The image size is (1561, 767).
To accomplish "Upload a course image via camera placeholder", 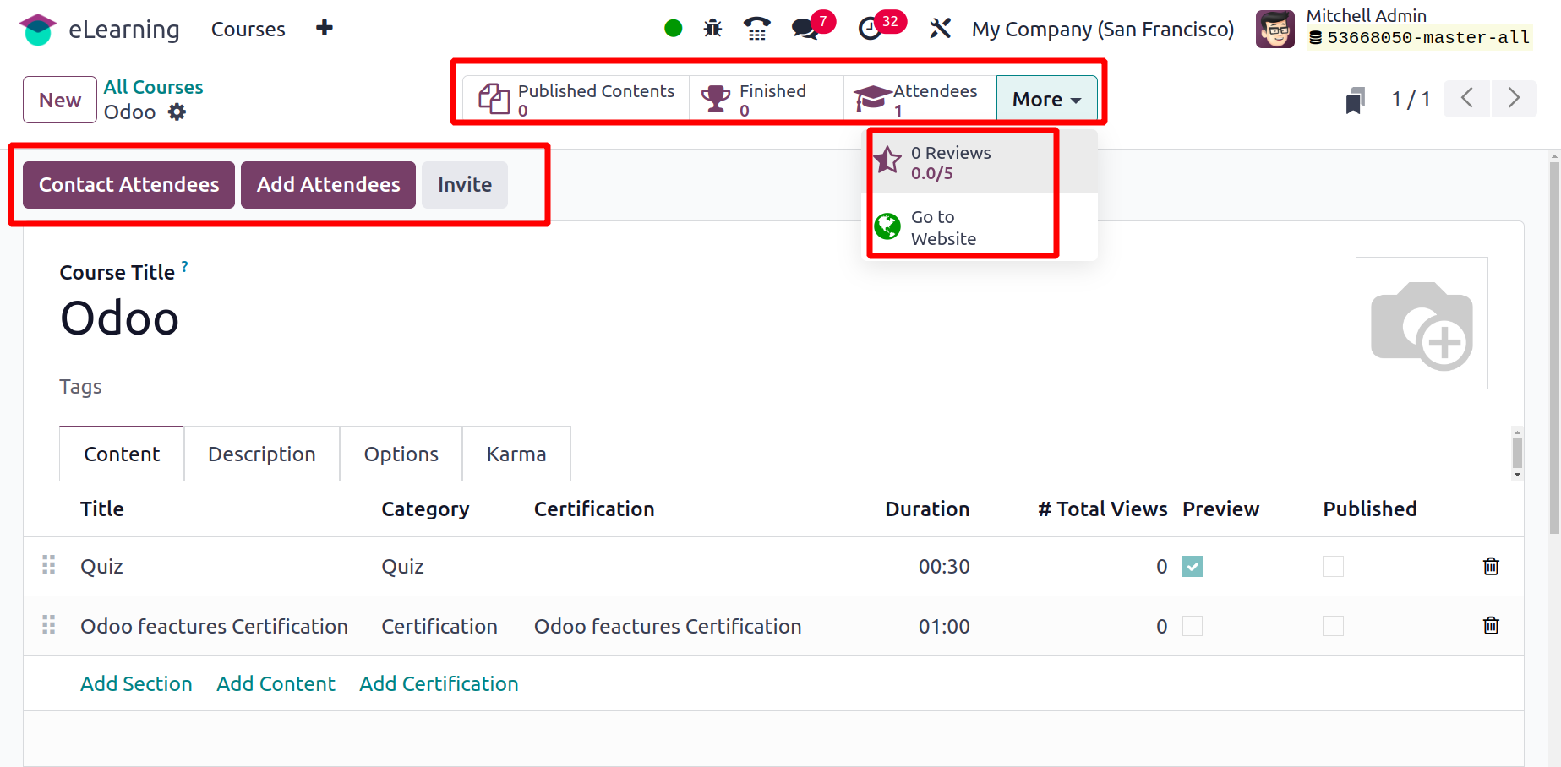I will 1422,324.
